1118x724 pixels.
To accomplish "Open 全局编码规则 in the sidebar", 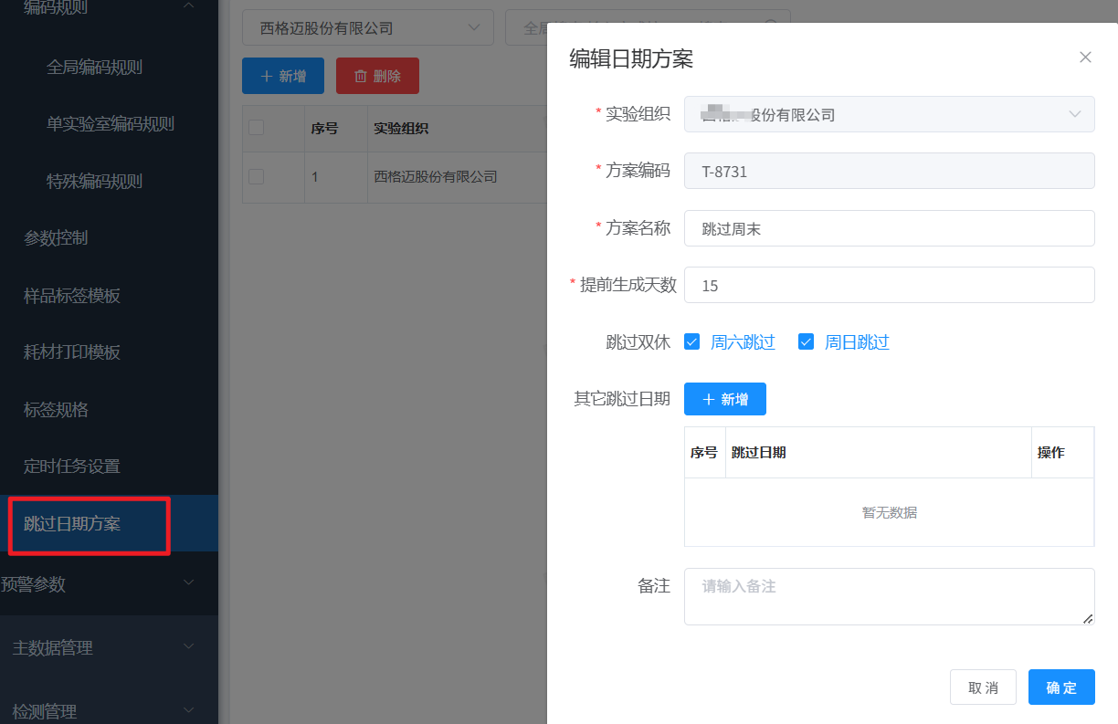I will tap(94, 67).
